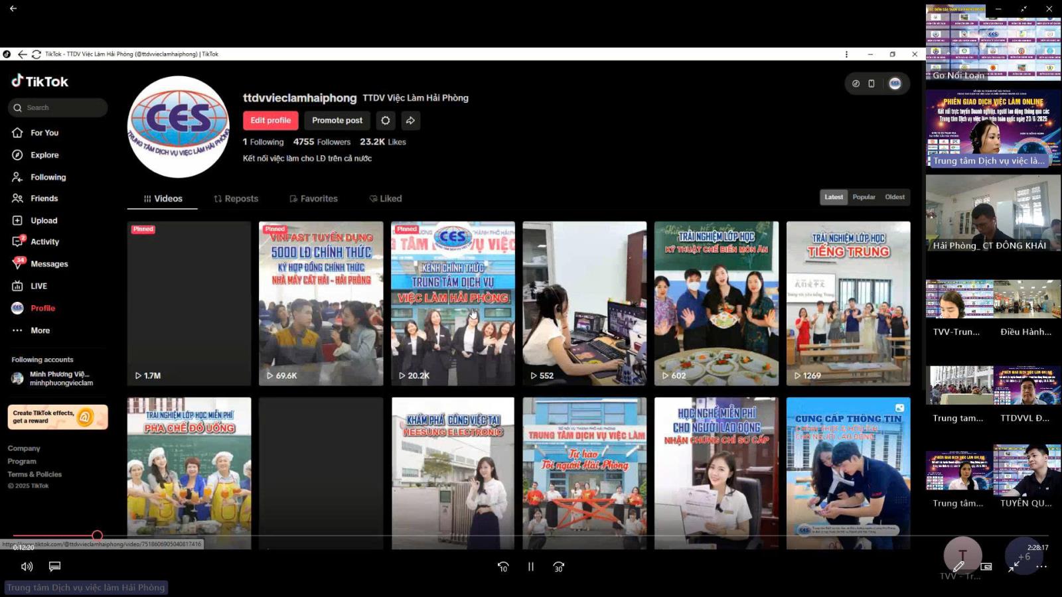Viewport: 1062px width, 597px height.
Task: Click the pencil annotate icon in the player
Action: point(958,566)
